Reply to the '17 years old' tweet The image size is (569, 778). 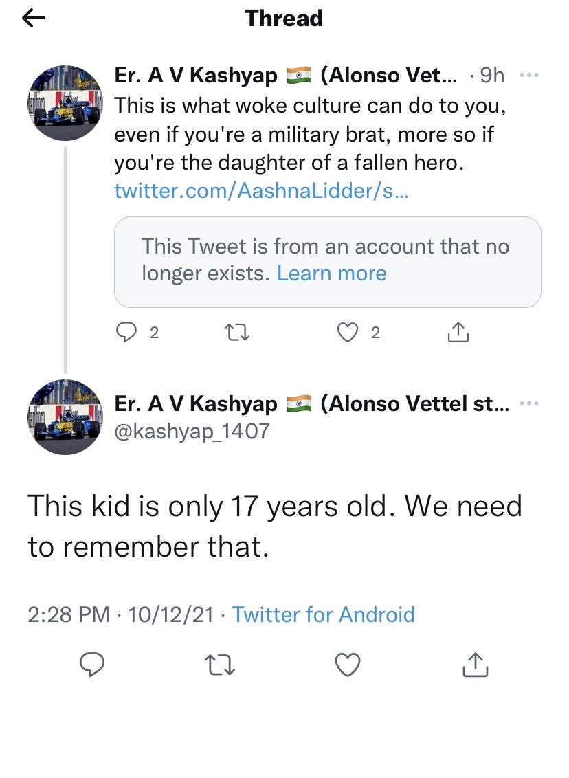tap(92, 664)
